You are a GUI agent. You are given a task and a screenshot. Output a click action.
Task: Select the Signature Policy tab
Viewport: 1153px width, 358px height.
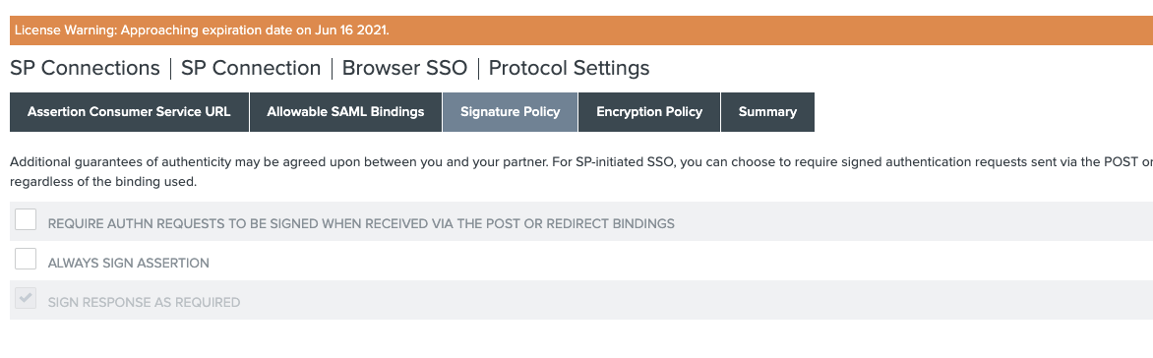pyautogui.click(x=511, y=112)
